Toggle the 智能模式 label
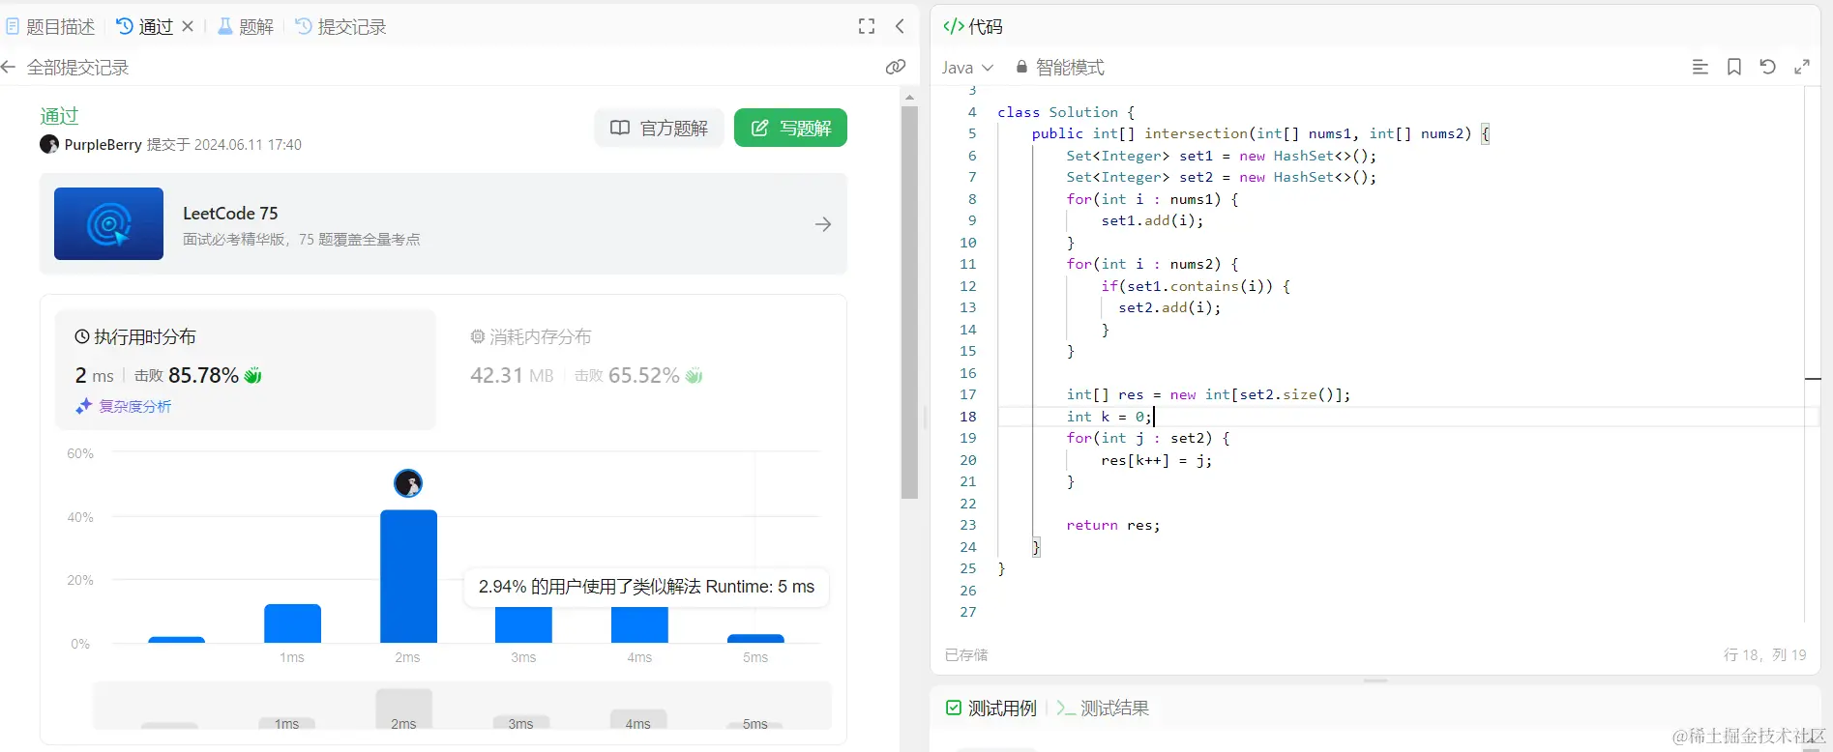1833x752 pixels. (1070, 67)
